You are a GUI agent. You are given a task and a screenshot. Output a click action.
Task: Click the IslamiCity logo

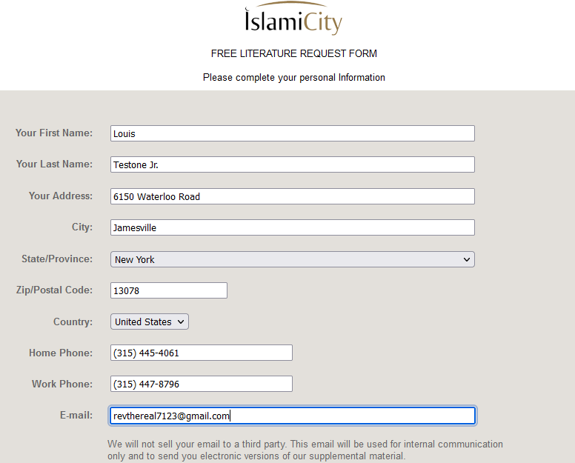[293, 19]
